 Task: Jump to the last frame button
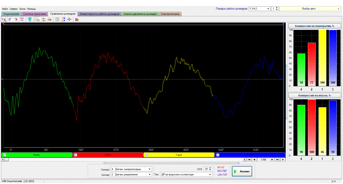[x=277, y=160]
